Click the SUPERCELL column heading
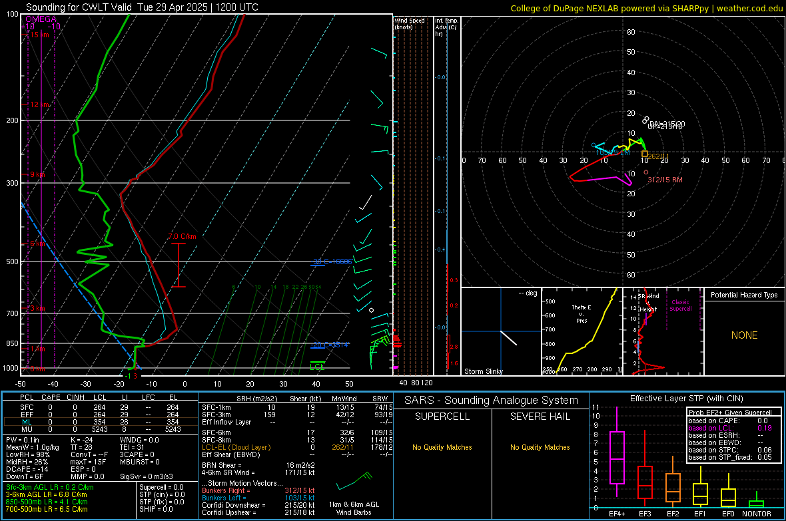The width and height of the screenshot is (786, 521). click(442, 417)
